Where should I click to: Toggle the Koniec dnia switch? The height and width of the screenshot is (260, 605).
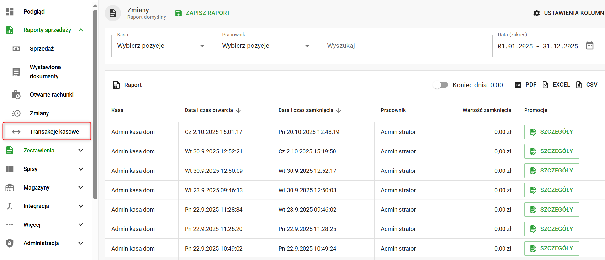pos(441,85)
